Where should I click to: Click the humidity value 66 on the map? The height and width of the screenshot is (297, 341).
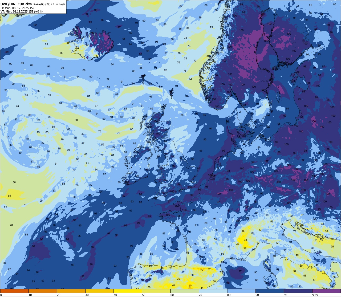[14, 182]
